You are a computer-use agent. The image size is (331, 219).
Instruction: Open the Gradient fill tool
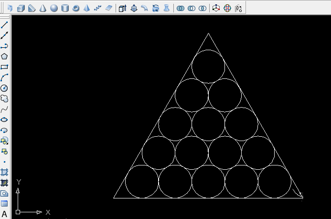4,183
